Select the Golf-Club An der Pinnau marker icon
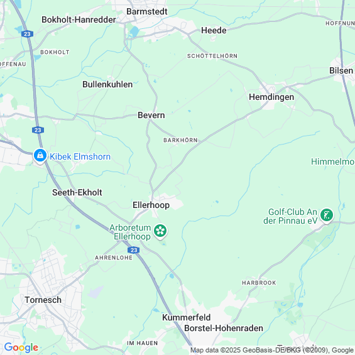Image resolution: width=355 pixels, height=355 pixels. [327, 216]
